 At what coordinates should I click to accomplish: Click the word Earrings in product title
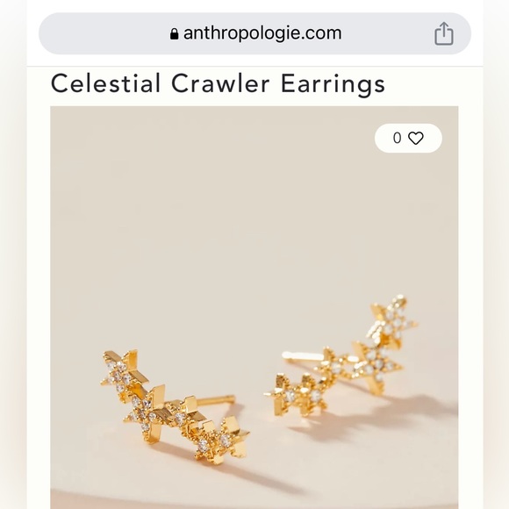[333, 83]
